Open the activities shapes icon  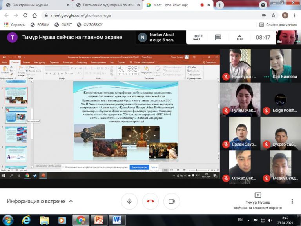point(239,37)
